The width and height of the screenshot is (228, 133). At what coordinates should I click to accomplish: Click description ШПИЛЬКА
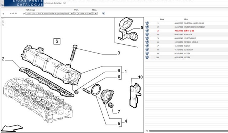tap(188, 50)
